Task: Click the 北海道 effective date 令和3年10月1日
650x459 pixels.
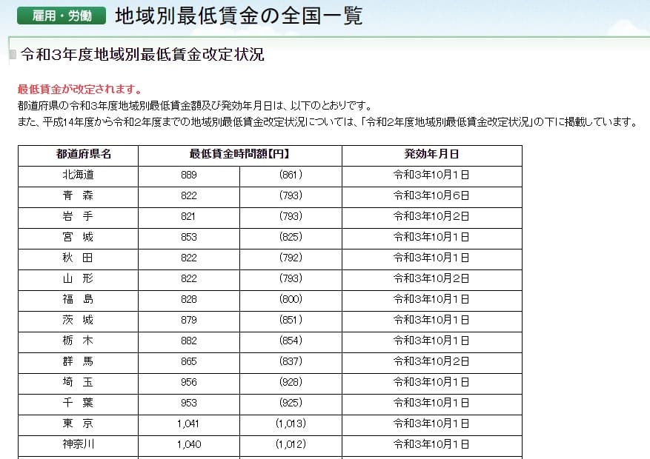Action: click(431, 175)
